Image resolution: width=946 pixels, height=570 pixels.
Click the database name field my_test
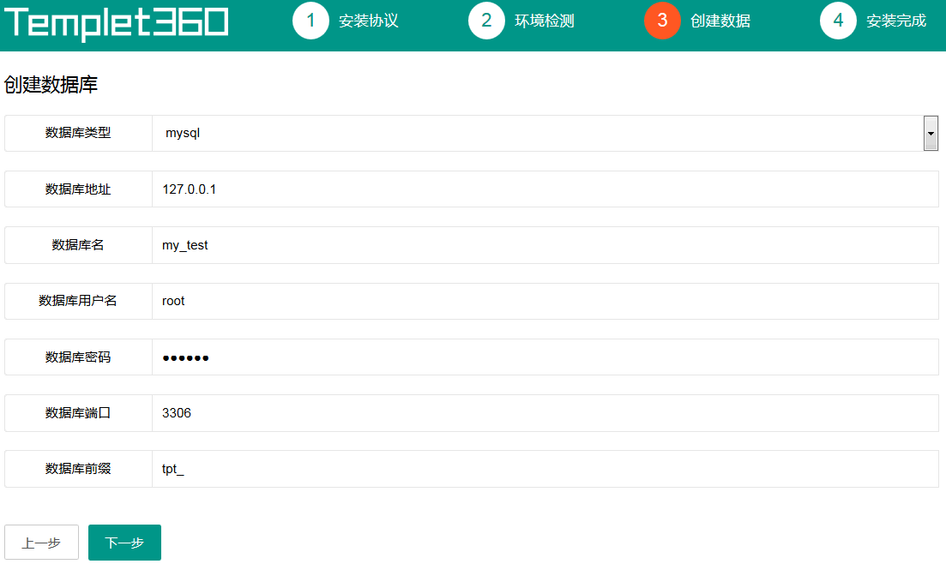[x=545, y=245]
